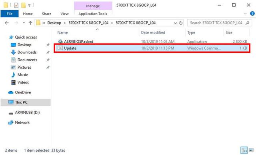This screenshot has height=155, width=256.
Task: Expand the address bar history dropdown
Action: [175, 23]
